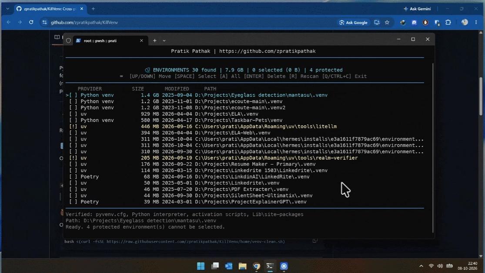
Task: Open the Chrome extensions puzzle icon
Action: 448,22
